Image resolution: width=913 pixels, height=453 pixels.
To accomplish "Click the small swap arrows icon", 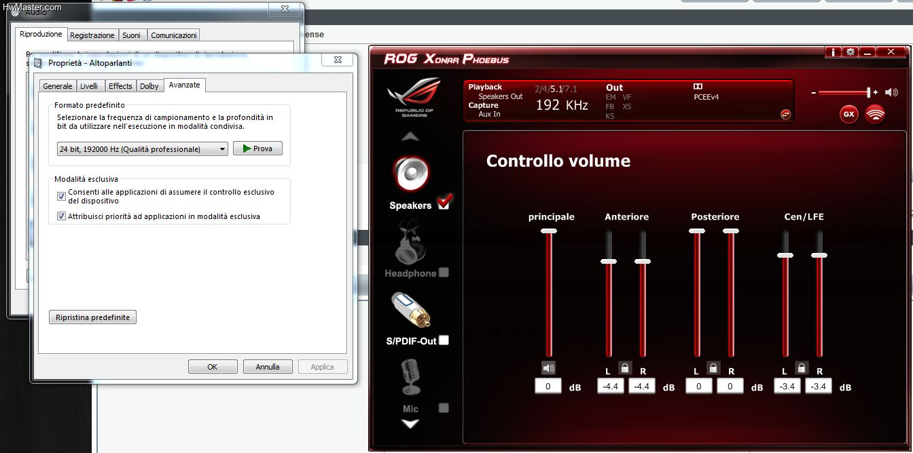I will click(x=786, y=114).
